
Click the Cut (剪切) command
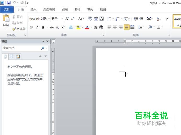pyautogui.click(x=18, y=17)
